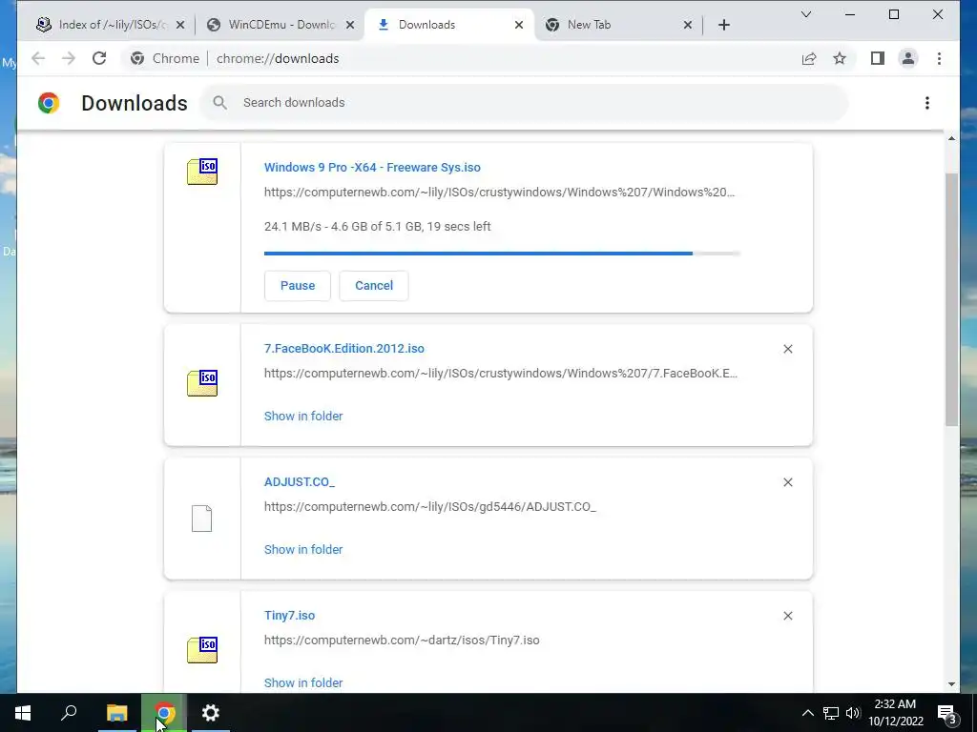Screen dimensions: 977x732
Task: Toggle the Chrome side panel
Action: (x=878, y=58)
